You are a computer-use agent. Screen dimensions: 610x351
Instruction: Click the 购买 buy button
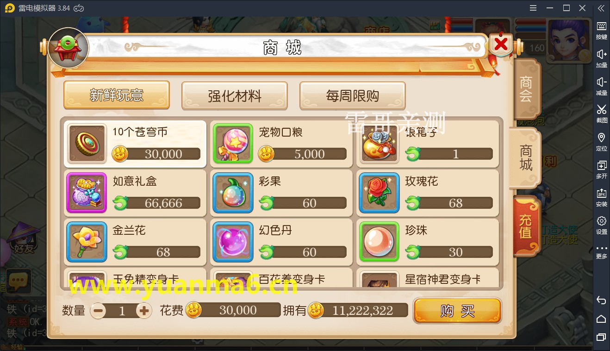pyautogui.click(x=457, y=311)
